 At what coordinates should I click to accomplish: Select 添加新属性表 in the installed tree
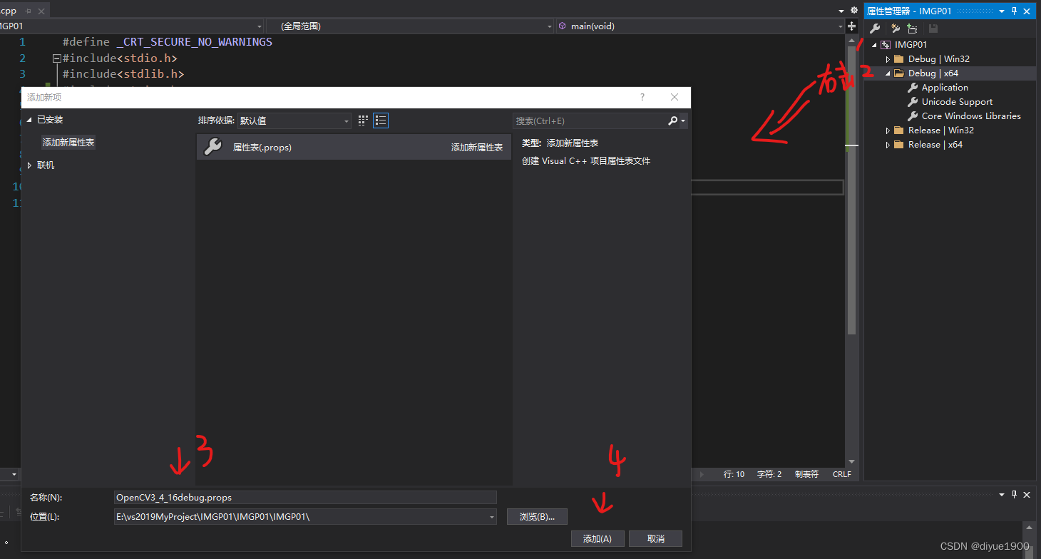pos(68,143)
